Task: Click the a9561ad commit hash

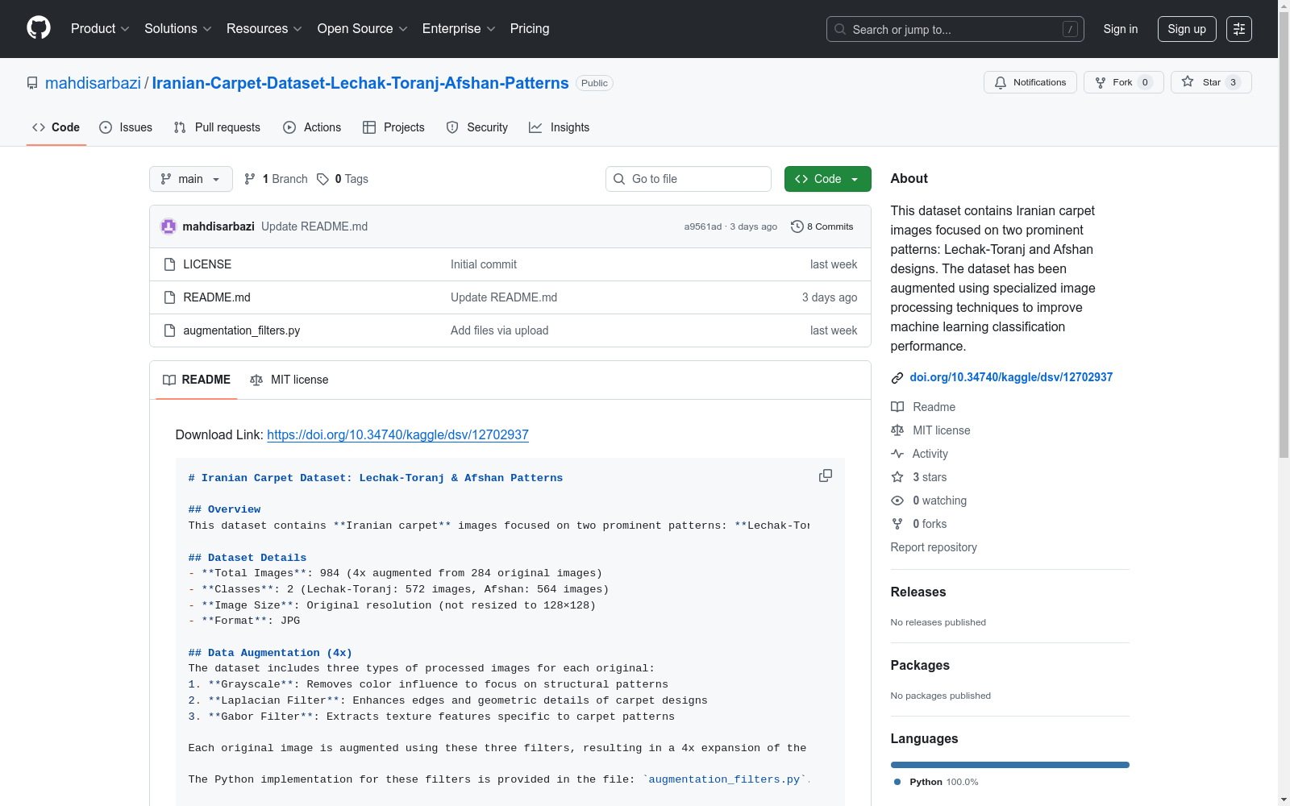Action: pos(703,226)
